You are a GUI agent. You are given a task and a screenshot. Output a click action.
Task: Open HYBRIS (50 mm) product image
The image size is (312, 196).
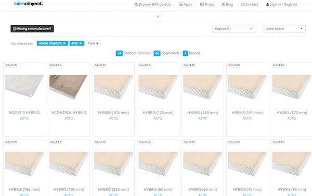pyautogui.click(x=158, y=164)
